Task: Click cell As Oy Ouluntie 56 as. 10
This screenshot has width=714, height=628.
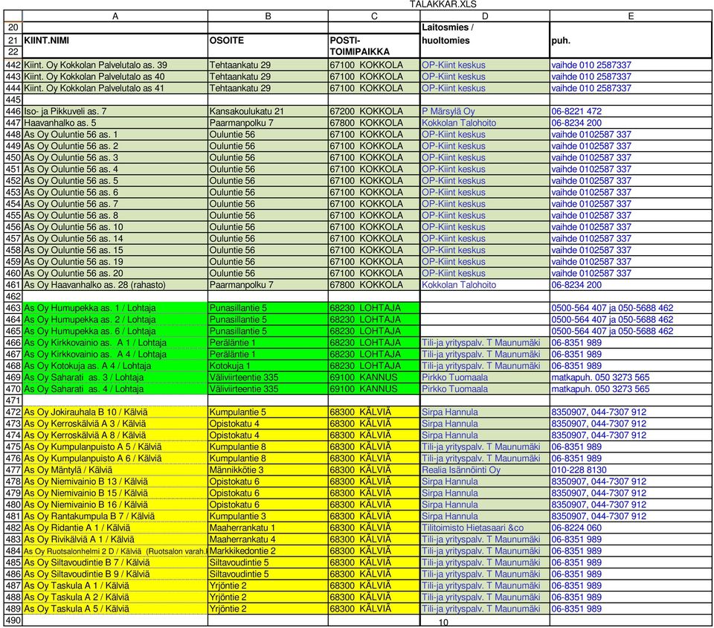Action: (115, 227)
